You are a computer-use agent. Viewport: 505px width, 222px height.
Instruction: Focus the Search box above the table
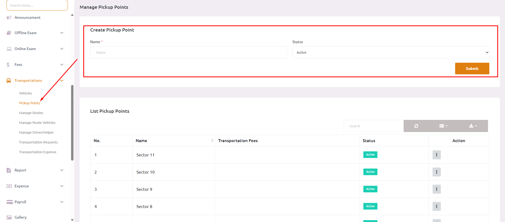coord(373,126)
